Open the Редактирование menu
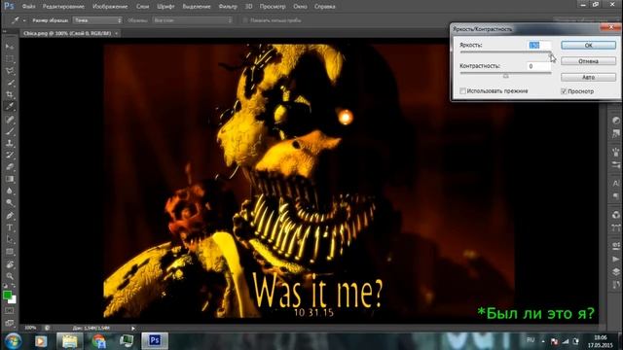This screenshot has width=623, height=350. click(x=63, y=7)
